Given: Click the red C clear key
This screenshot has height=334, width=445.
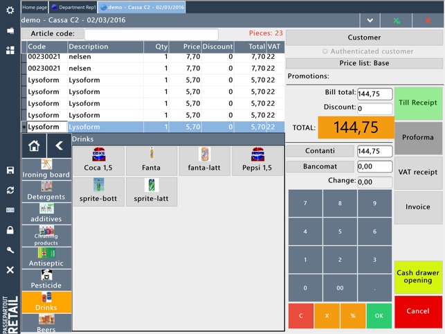Looking at the screenshot, I should pos(301,316).
